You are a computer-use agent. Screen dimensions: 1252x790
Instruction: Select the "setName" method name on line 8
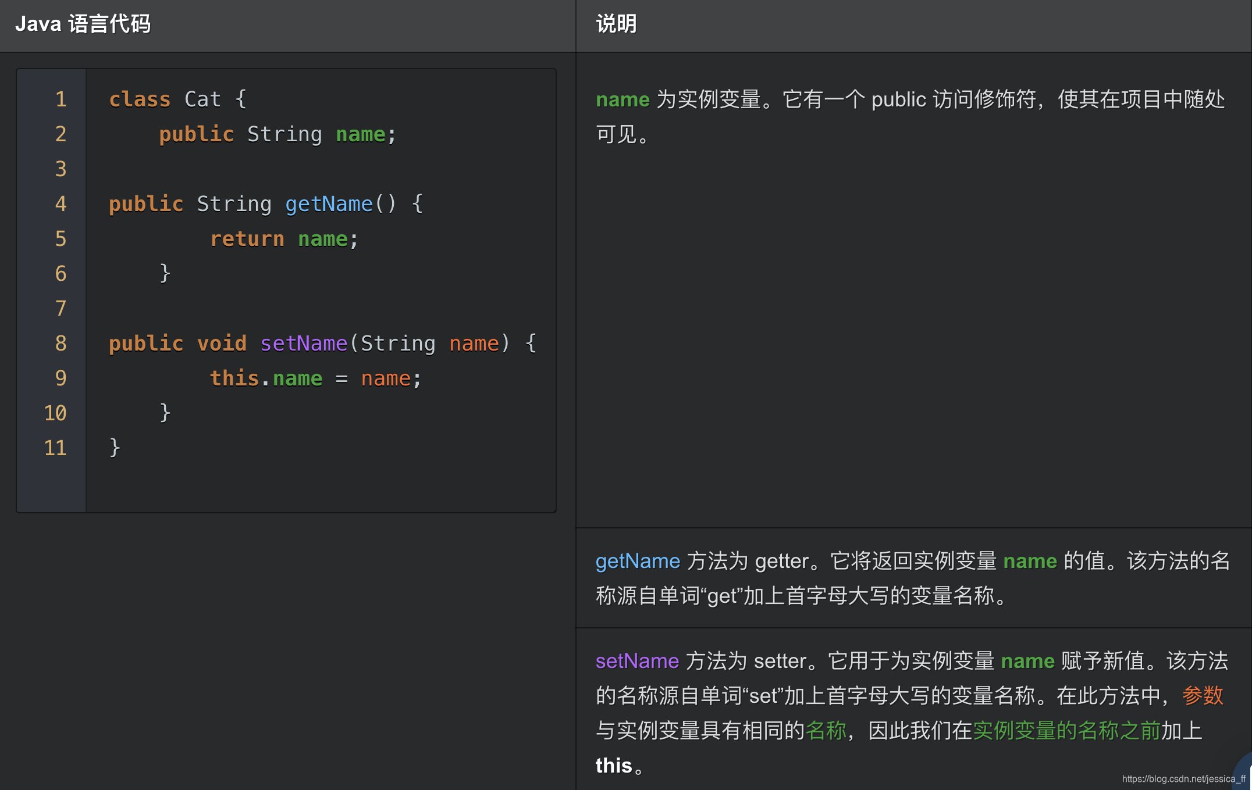click(x=304, y=343)
